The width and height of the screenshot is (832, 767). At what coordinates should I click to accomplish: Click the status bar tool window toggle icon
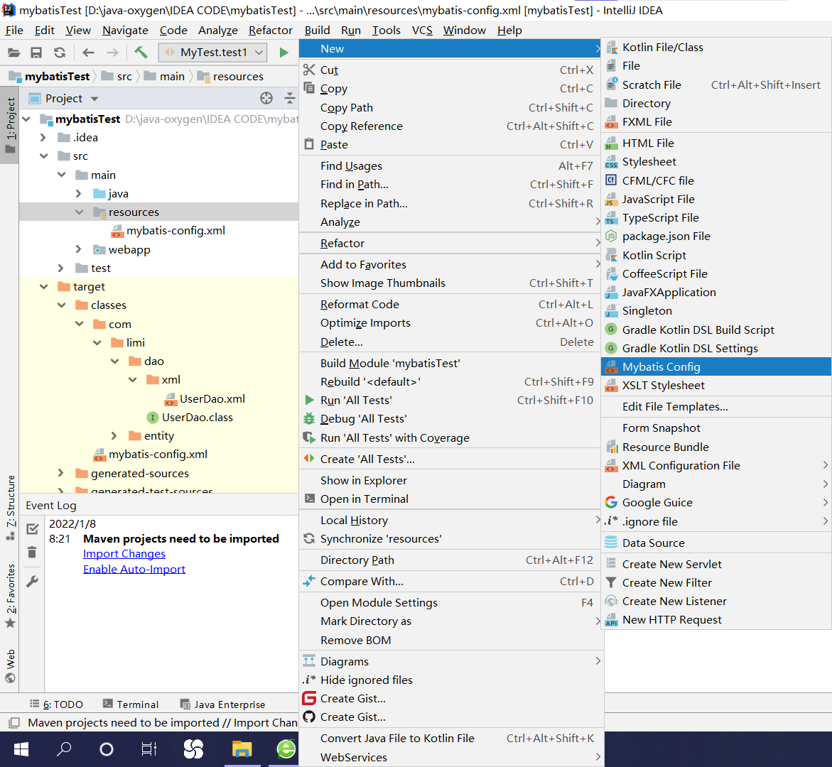pyautogui.click(x=15, y=722)
